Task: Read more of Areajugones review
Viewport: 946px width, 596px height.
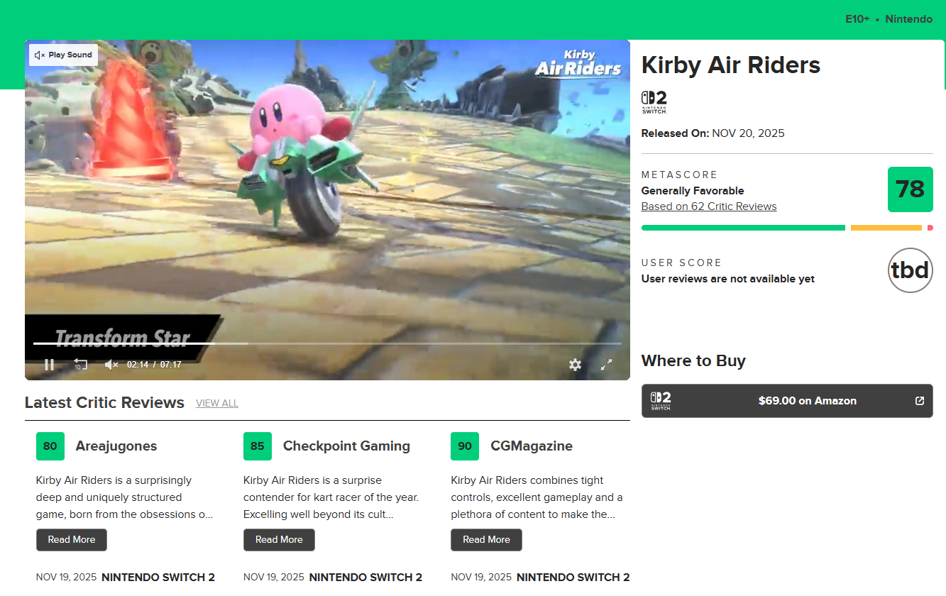Action: (72, 540)
